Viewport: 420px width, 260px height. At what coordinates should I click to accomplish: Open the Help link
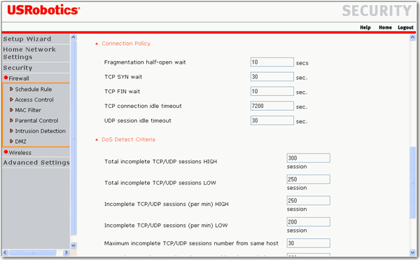click(365, 27)
